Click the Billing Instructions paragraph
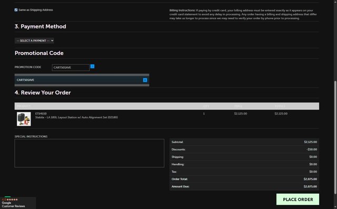The image size is (337, 209). coord(243,14)
